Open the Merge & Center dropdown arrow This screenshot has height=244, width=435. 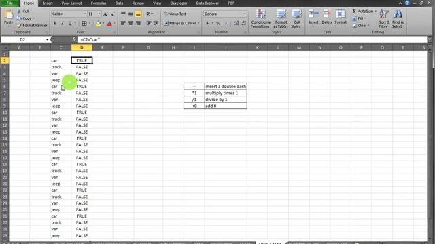point(198,23)
